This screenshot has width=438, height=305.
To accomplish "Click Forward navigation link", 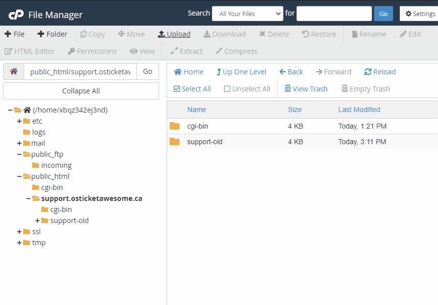I will 333,72.
